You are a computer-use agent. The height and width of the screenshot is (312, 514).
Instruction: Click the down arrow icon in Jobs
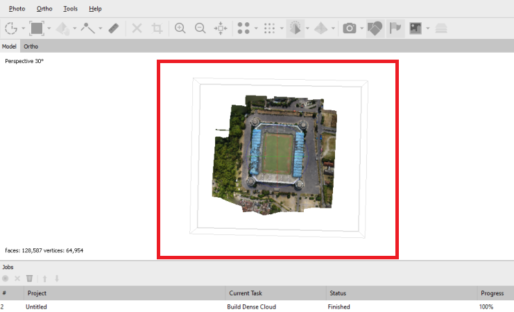(57, 279)
